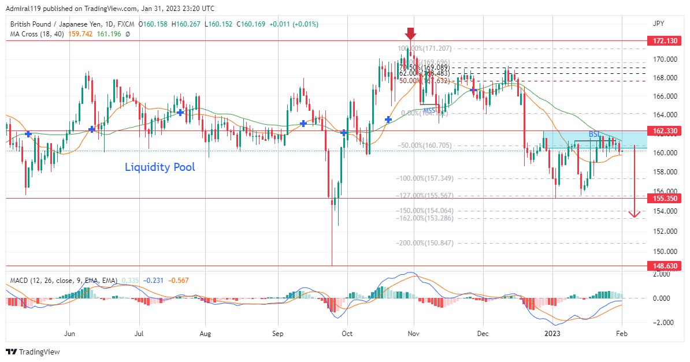Click the 62.00%(168.483) Fibonacci label
The width and height of the screenshot is (690, 362).
[425, 74]
